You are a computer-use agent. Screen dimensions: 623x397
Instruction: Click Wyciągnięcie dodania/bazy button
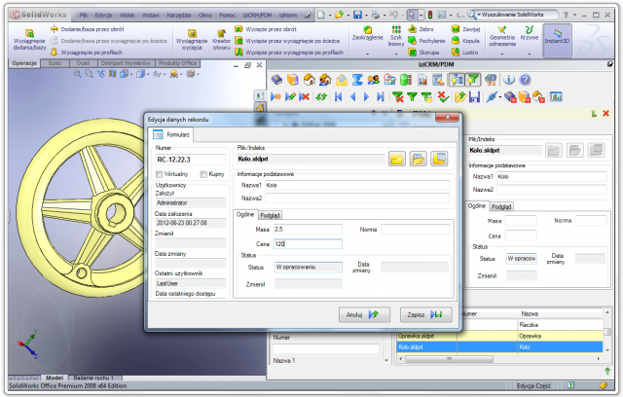[x=29, y=39]
